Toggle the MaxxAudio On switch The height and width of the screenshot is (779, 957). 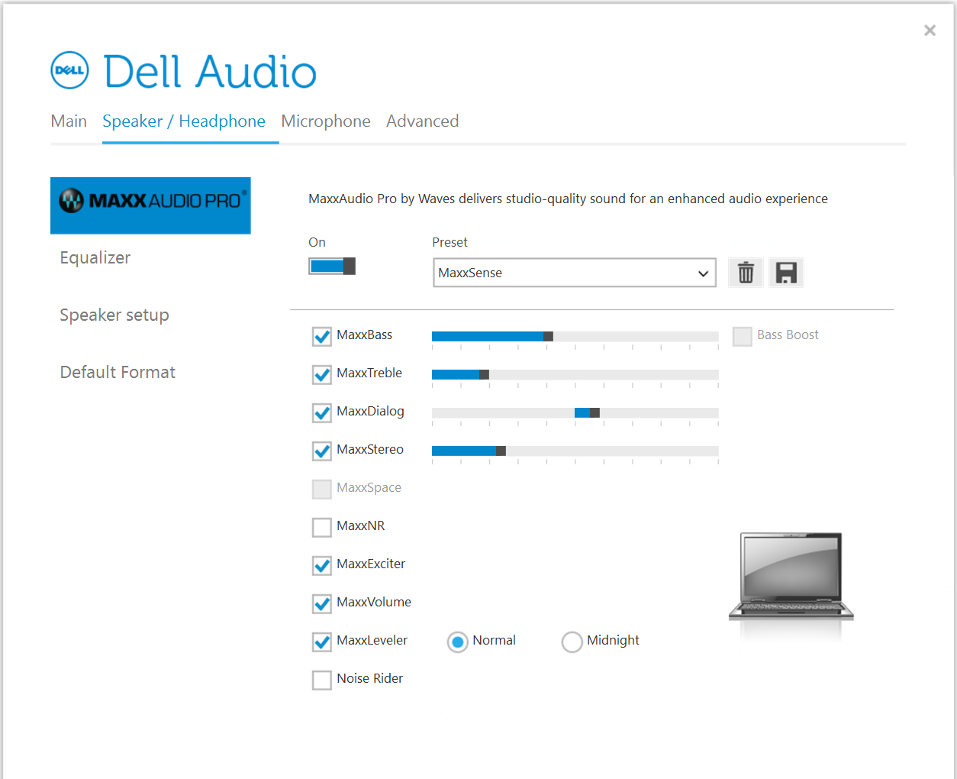coord(332,266)
